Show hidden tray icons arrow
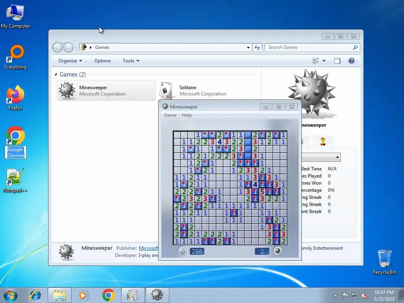404x303 pixels. coord(335,296)
